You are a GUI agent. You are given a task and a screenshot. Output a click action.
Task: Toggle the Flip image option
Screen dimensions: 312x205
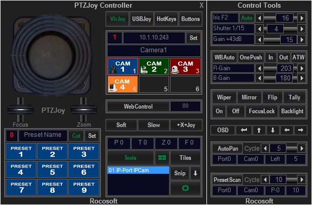(x=273, y=97)
